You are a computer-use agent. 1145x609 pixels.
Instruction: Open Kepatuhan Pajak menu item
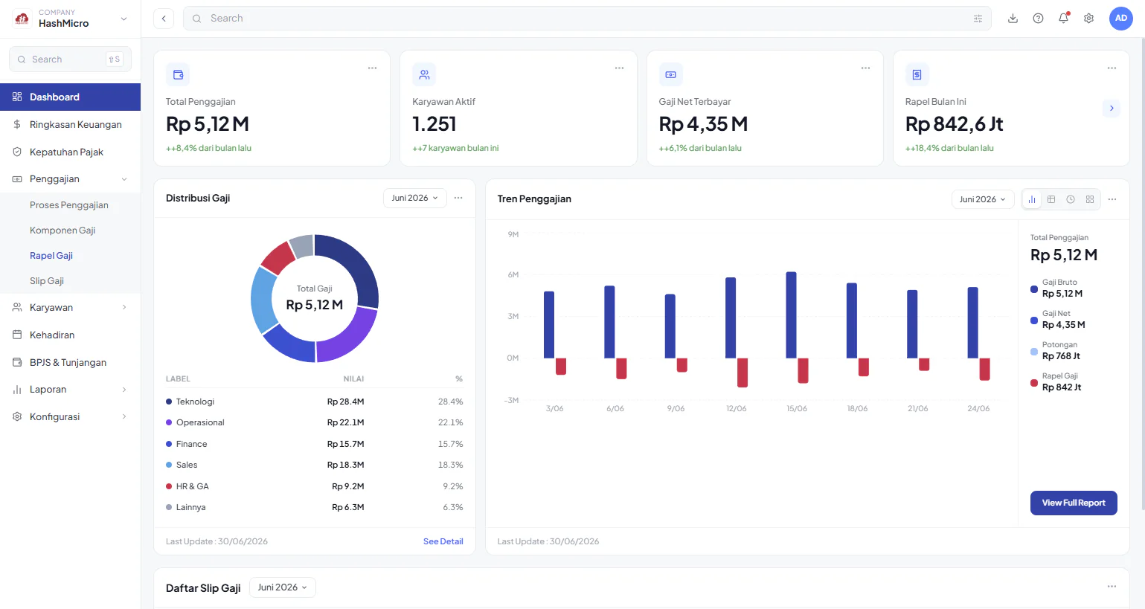[70, 152]
